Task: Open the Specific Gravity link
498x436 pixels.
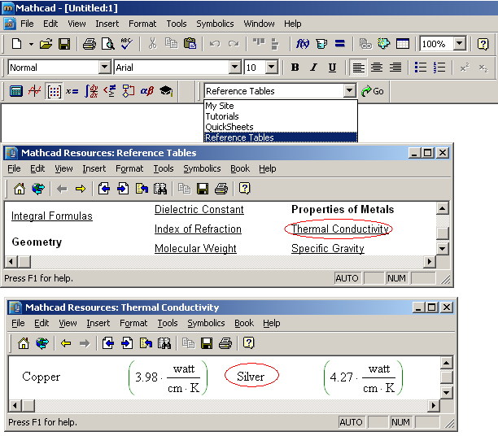Action: 328,248
